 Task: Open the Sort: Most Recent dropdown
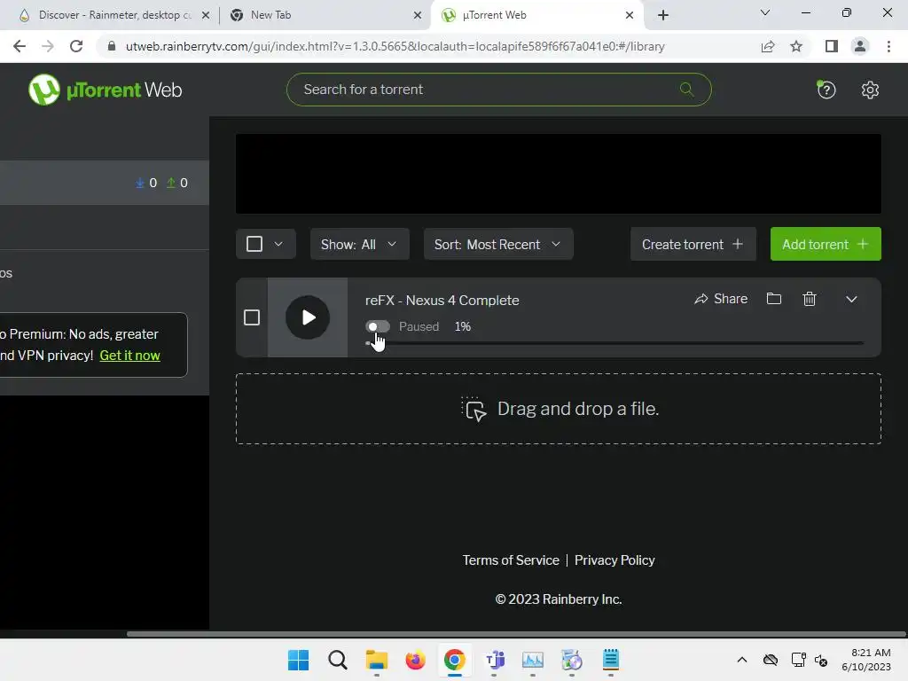click(x=498, y=244)
